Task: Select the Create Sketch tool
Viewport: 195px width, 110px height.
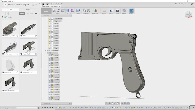Action: [54, 10]
